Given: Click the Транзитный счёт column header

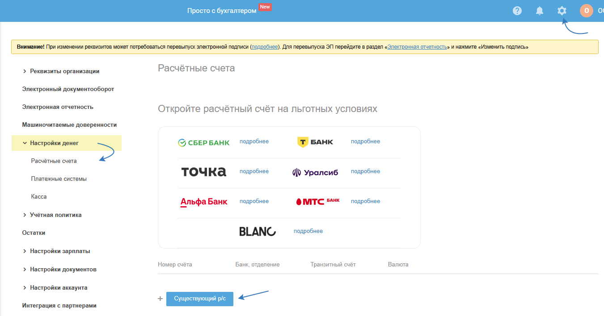Looking at the screenshot, I should coord(333,264).
